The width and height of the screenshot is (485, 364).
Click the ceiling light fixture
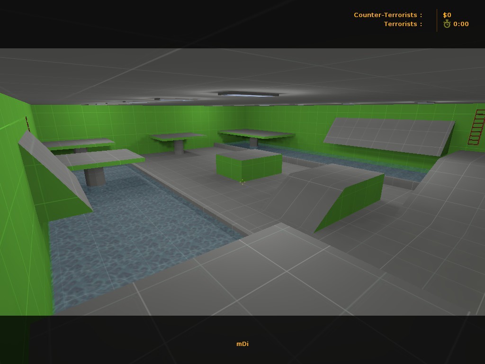248,94
